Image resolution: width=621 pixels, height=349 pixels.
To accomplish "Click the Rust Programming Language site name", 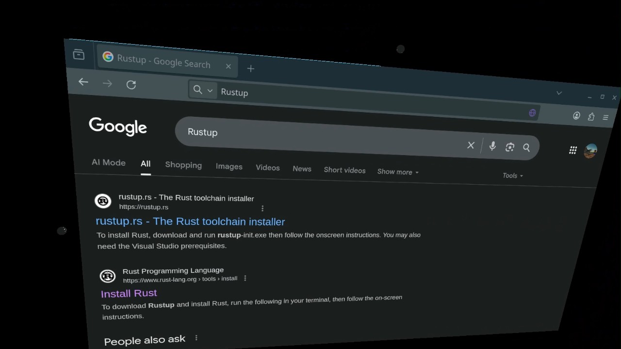I will (173, 270).
